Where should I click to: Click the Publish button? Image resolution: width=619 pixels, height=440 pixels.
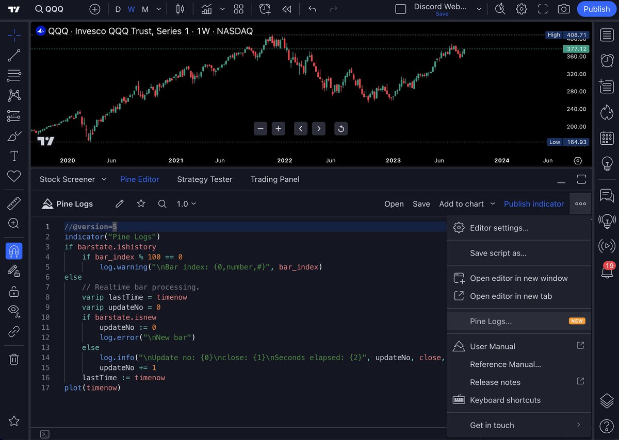tap(597, 9)
